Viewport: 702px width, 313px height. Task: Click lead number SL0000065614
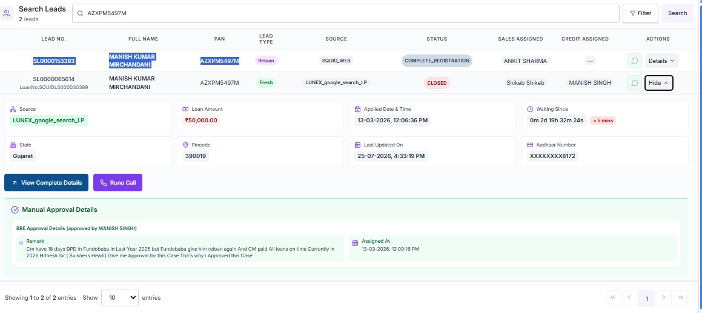point(54,79)
